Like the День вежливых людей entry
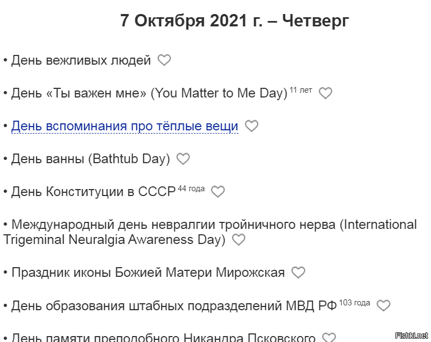 (164, 60)
